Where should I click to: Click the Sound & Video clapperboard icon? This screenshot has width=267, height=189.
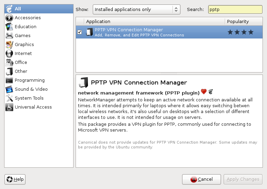(x=9, y=89)
